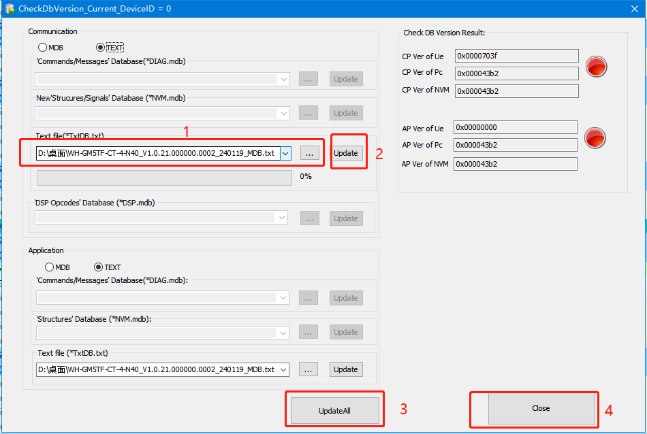Click the CP Ver of NVM field

pyautogui.click(x=516, y=91)
